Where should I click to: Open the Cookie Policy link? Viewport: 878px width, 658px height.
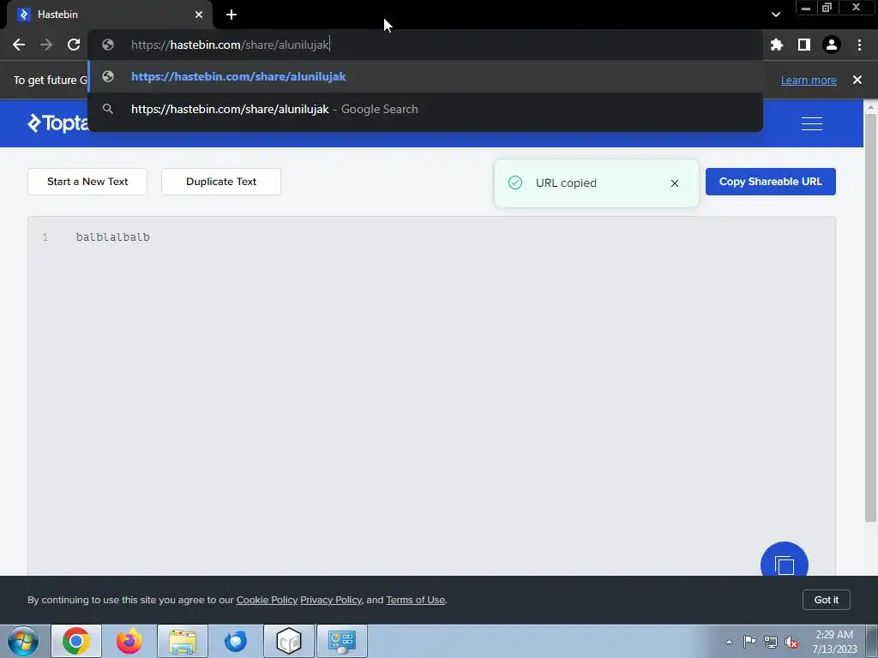[267, 600]
